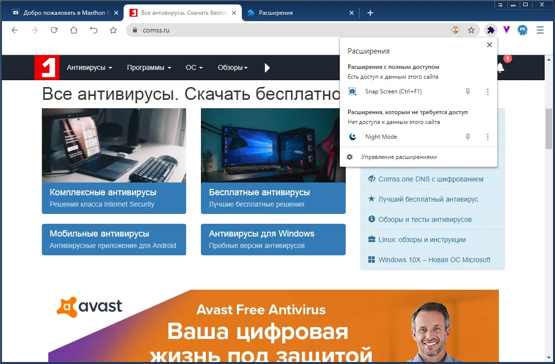
Task: Click the red Comss logo
Action: pos(47,67)
